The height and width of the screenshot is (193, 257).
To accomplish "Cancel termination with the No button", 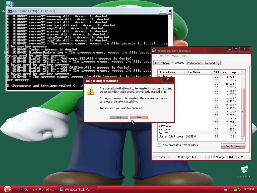I will coord(139,117).
